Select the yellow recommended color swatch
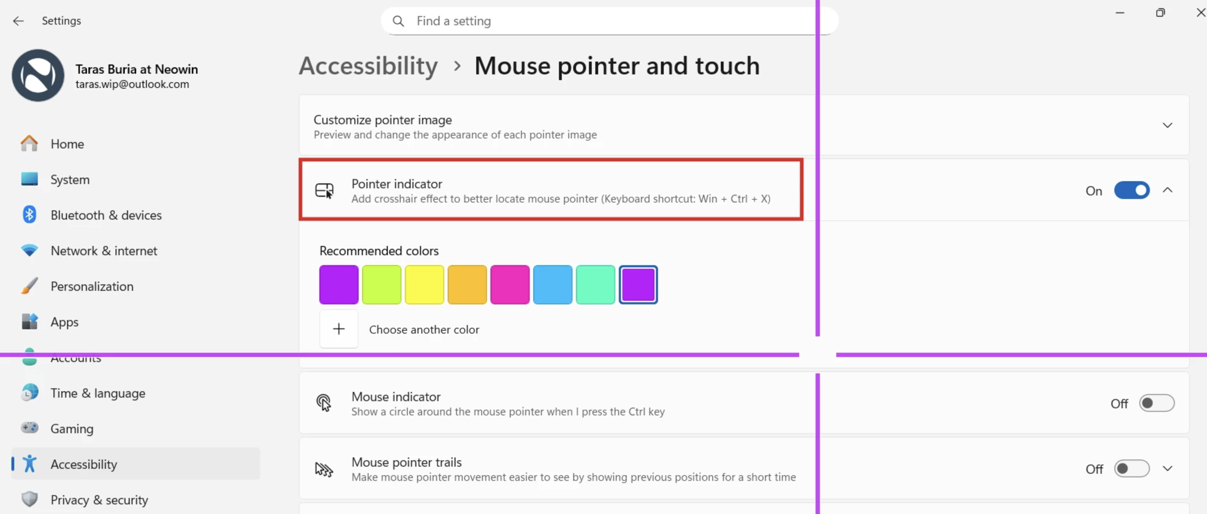Screen dimensions: 1207x514 424,285
